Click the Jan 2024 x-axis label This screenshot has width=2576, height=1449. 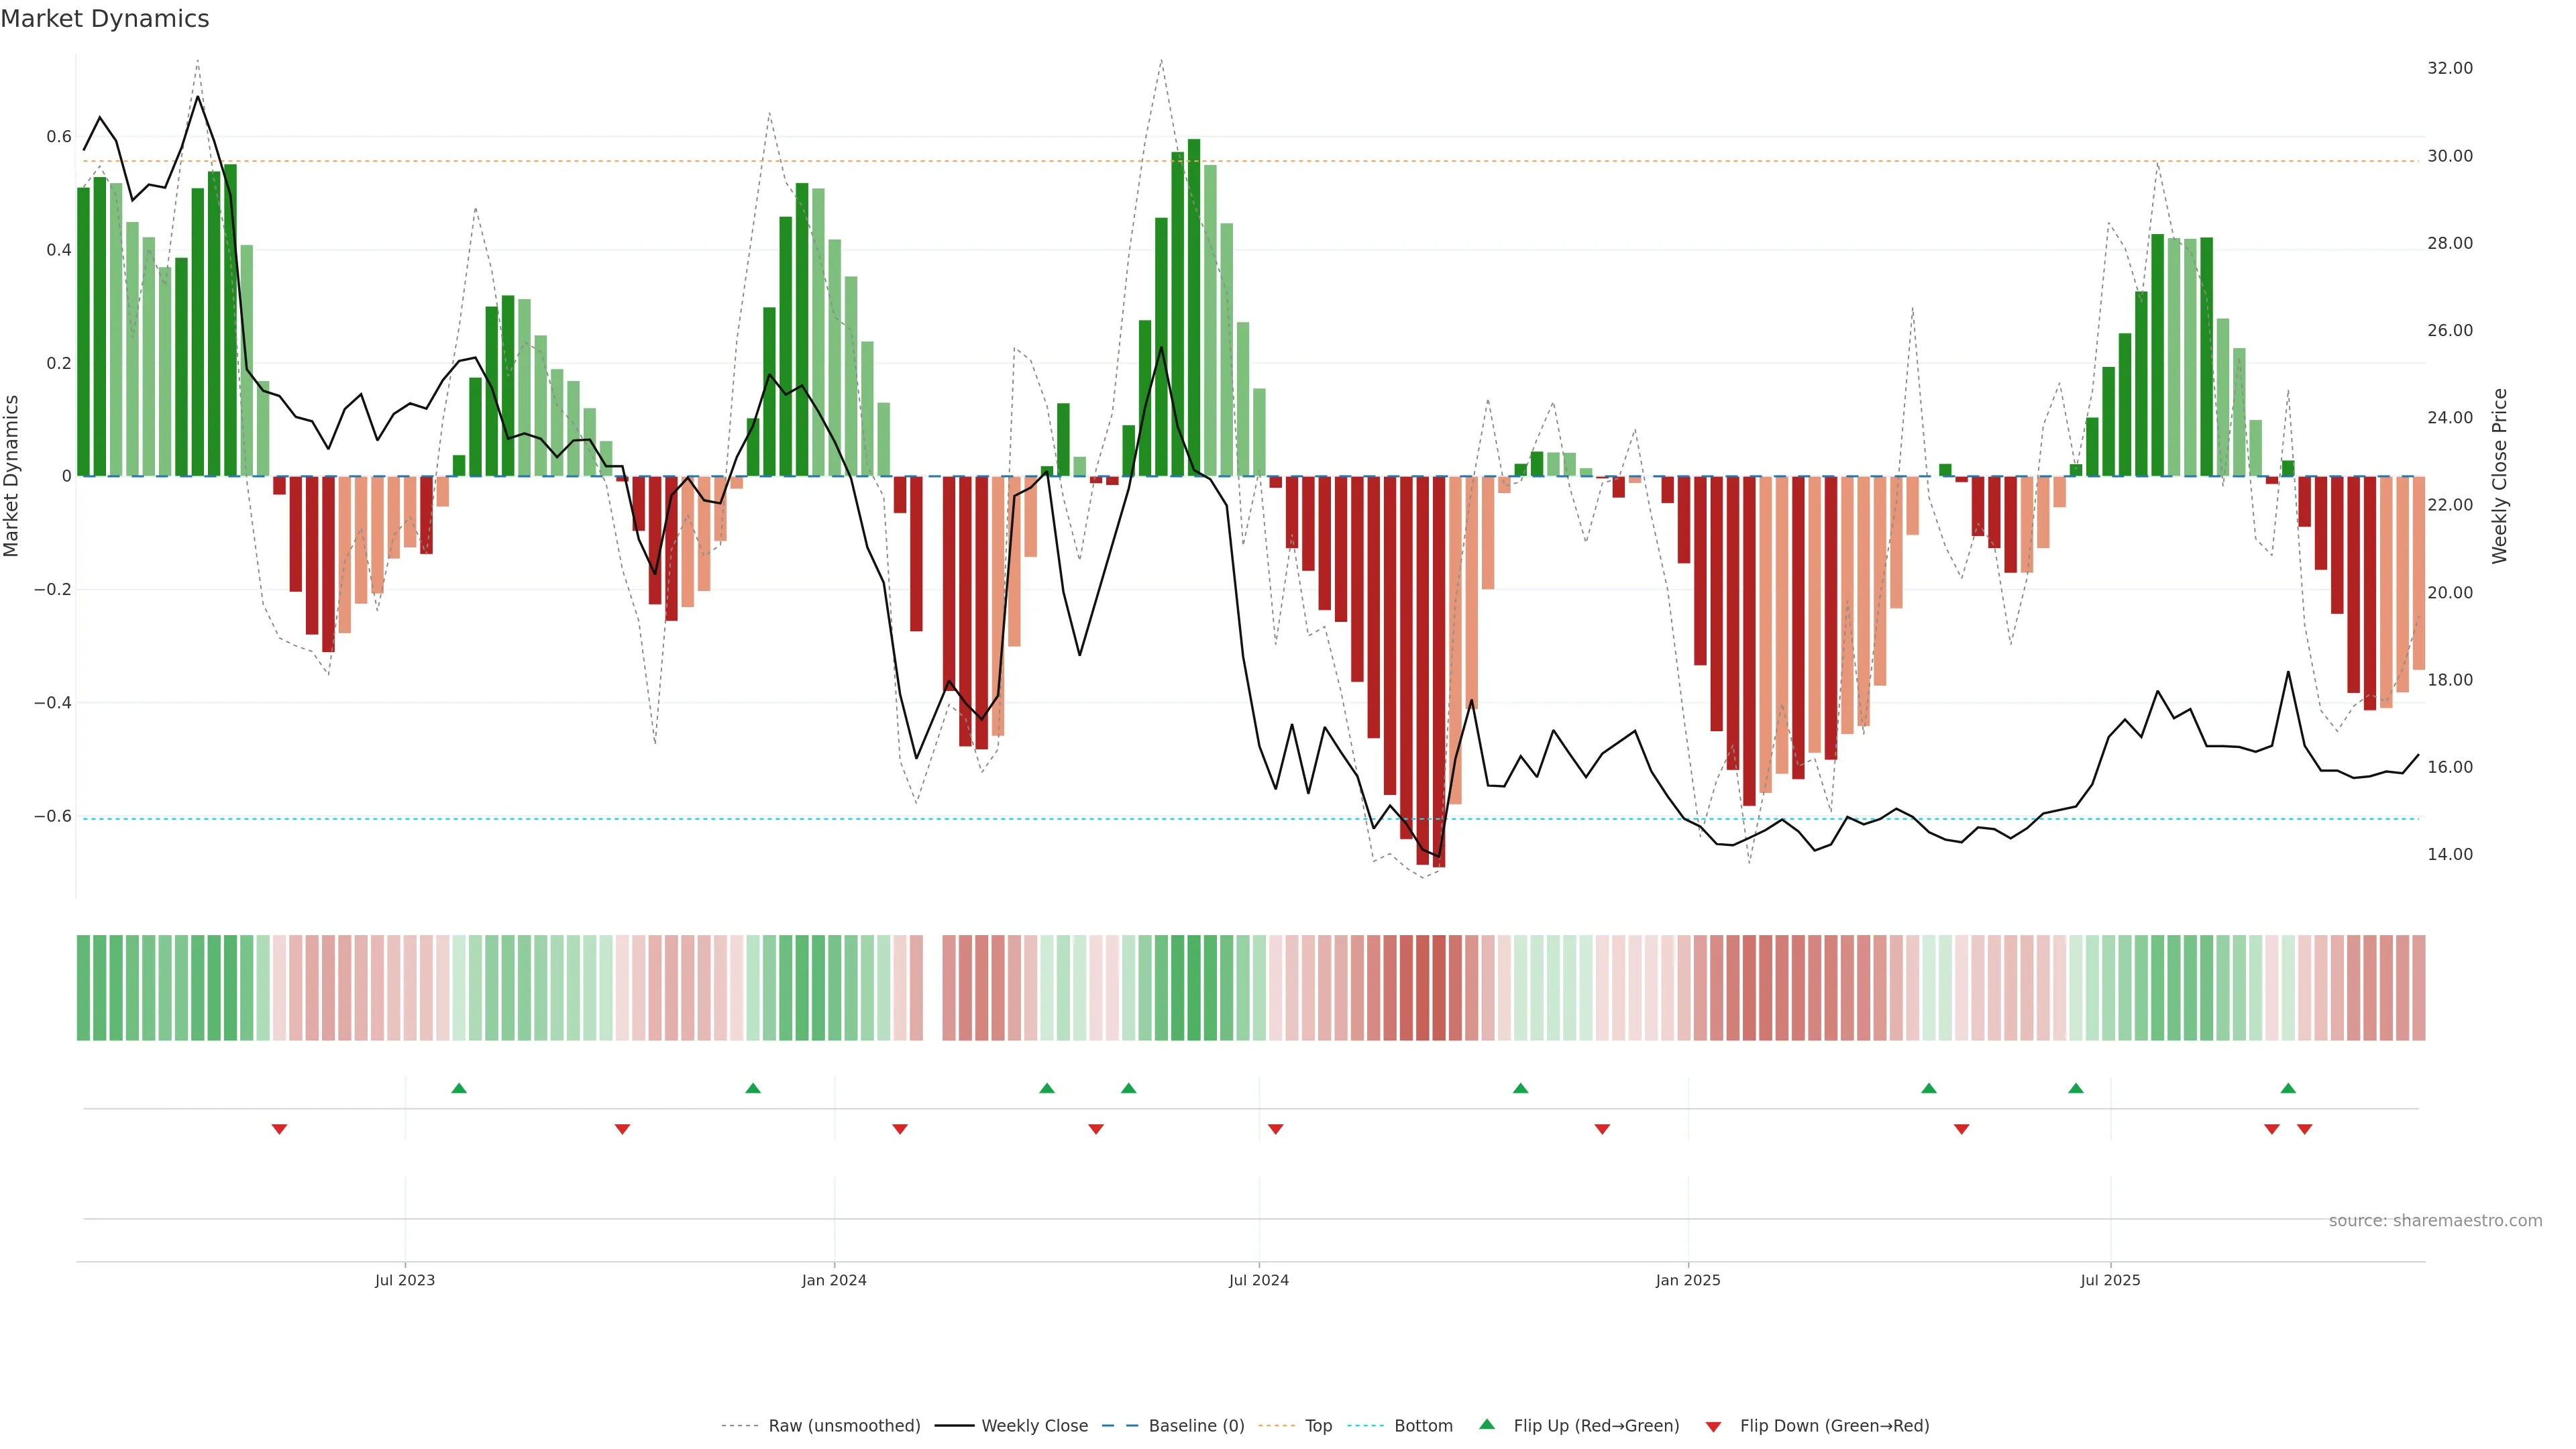834,1280
